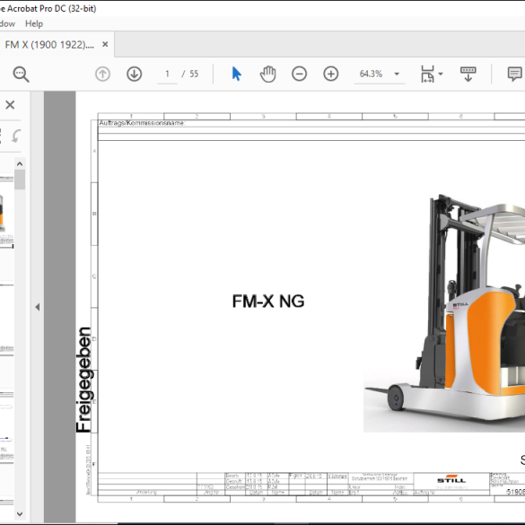This screenshot has width=525, height=525.
Task: Collapse the left navigation pane triangle
Action: tap(38, 307)
